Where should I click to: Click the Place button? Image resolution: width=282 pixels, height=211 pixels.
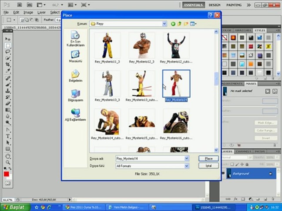[209, 159]
